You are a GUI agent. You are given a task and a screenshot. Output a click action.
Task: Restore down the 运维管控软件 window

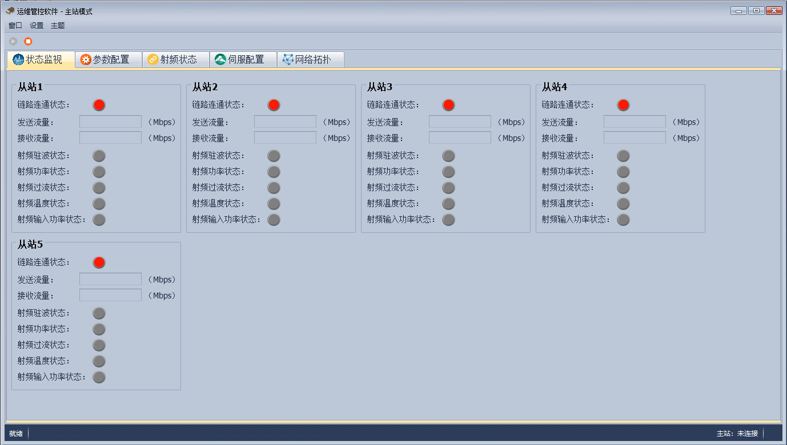[x=756, y=10]
